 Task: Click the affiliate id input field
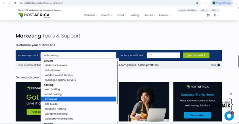(x=163, y=55)
